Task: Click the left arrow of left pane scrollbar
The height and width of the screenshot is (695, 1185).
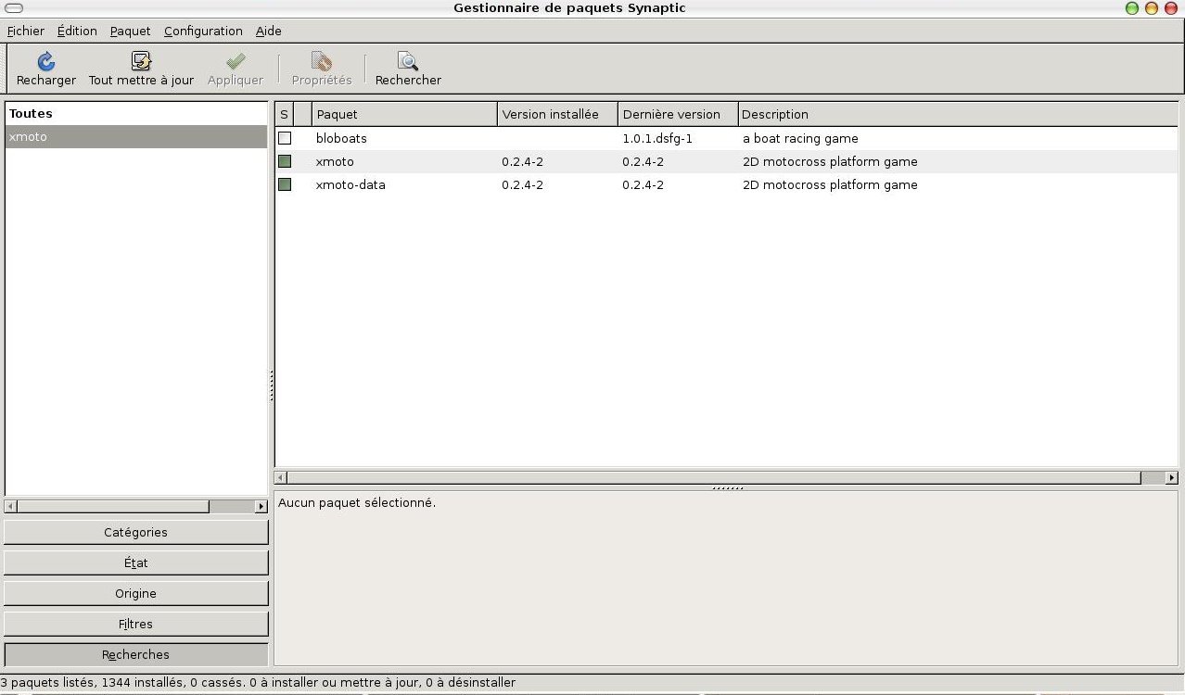Action: 10,506
